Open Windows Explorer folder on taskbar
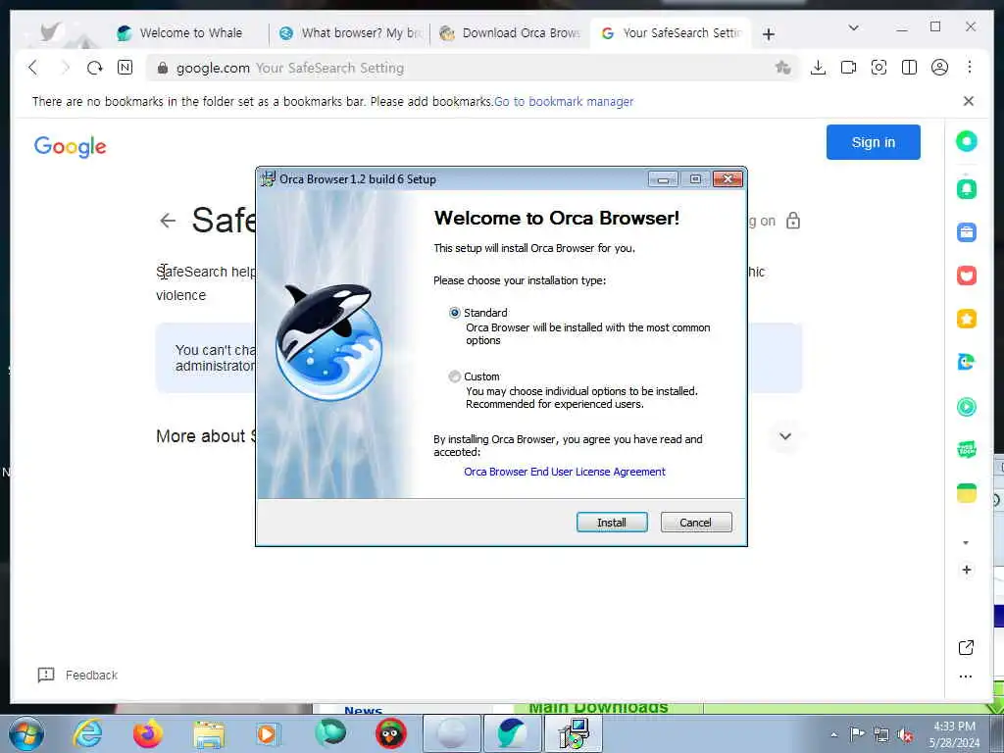Image resolution: width=1004 pixels, height=753 pixels. [x=209, y=735]
